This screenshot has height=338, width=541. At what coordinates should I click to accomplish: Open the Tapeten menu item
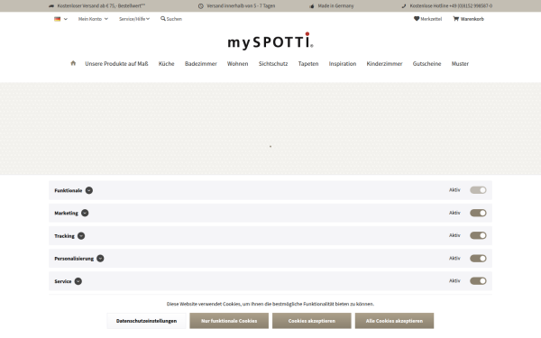[x=308, y=63]
